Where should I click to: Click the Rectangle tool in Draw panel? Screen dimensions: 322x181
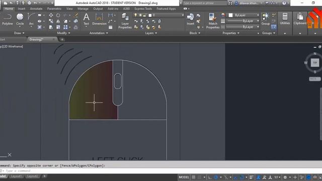[40, 15]
